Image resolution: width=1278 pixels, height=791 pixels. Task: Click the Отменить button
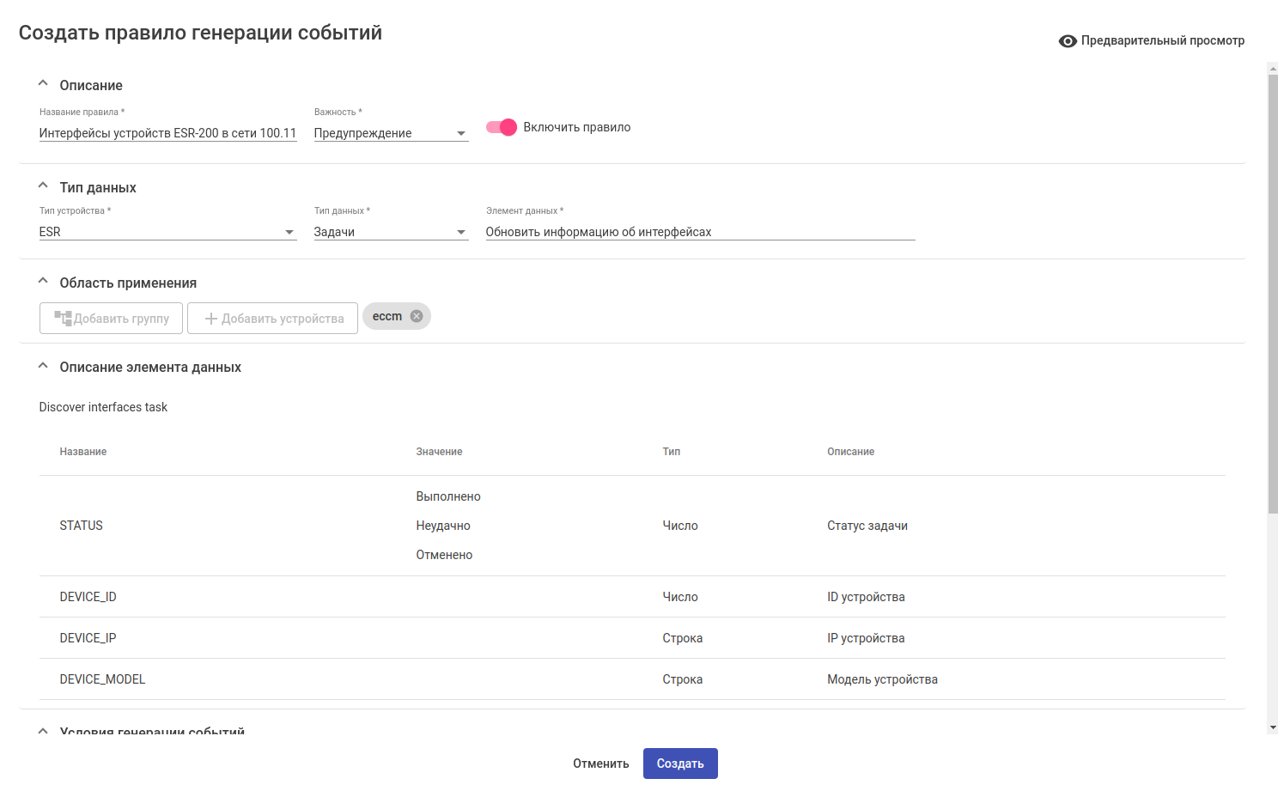pos(601,764)
